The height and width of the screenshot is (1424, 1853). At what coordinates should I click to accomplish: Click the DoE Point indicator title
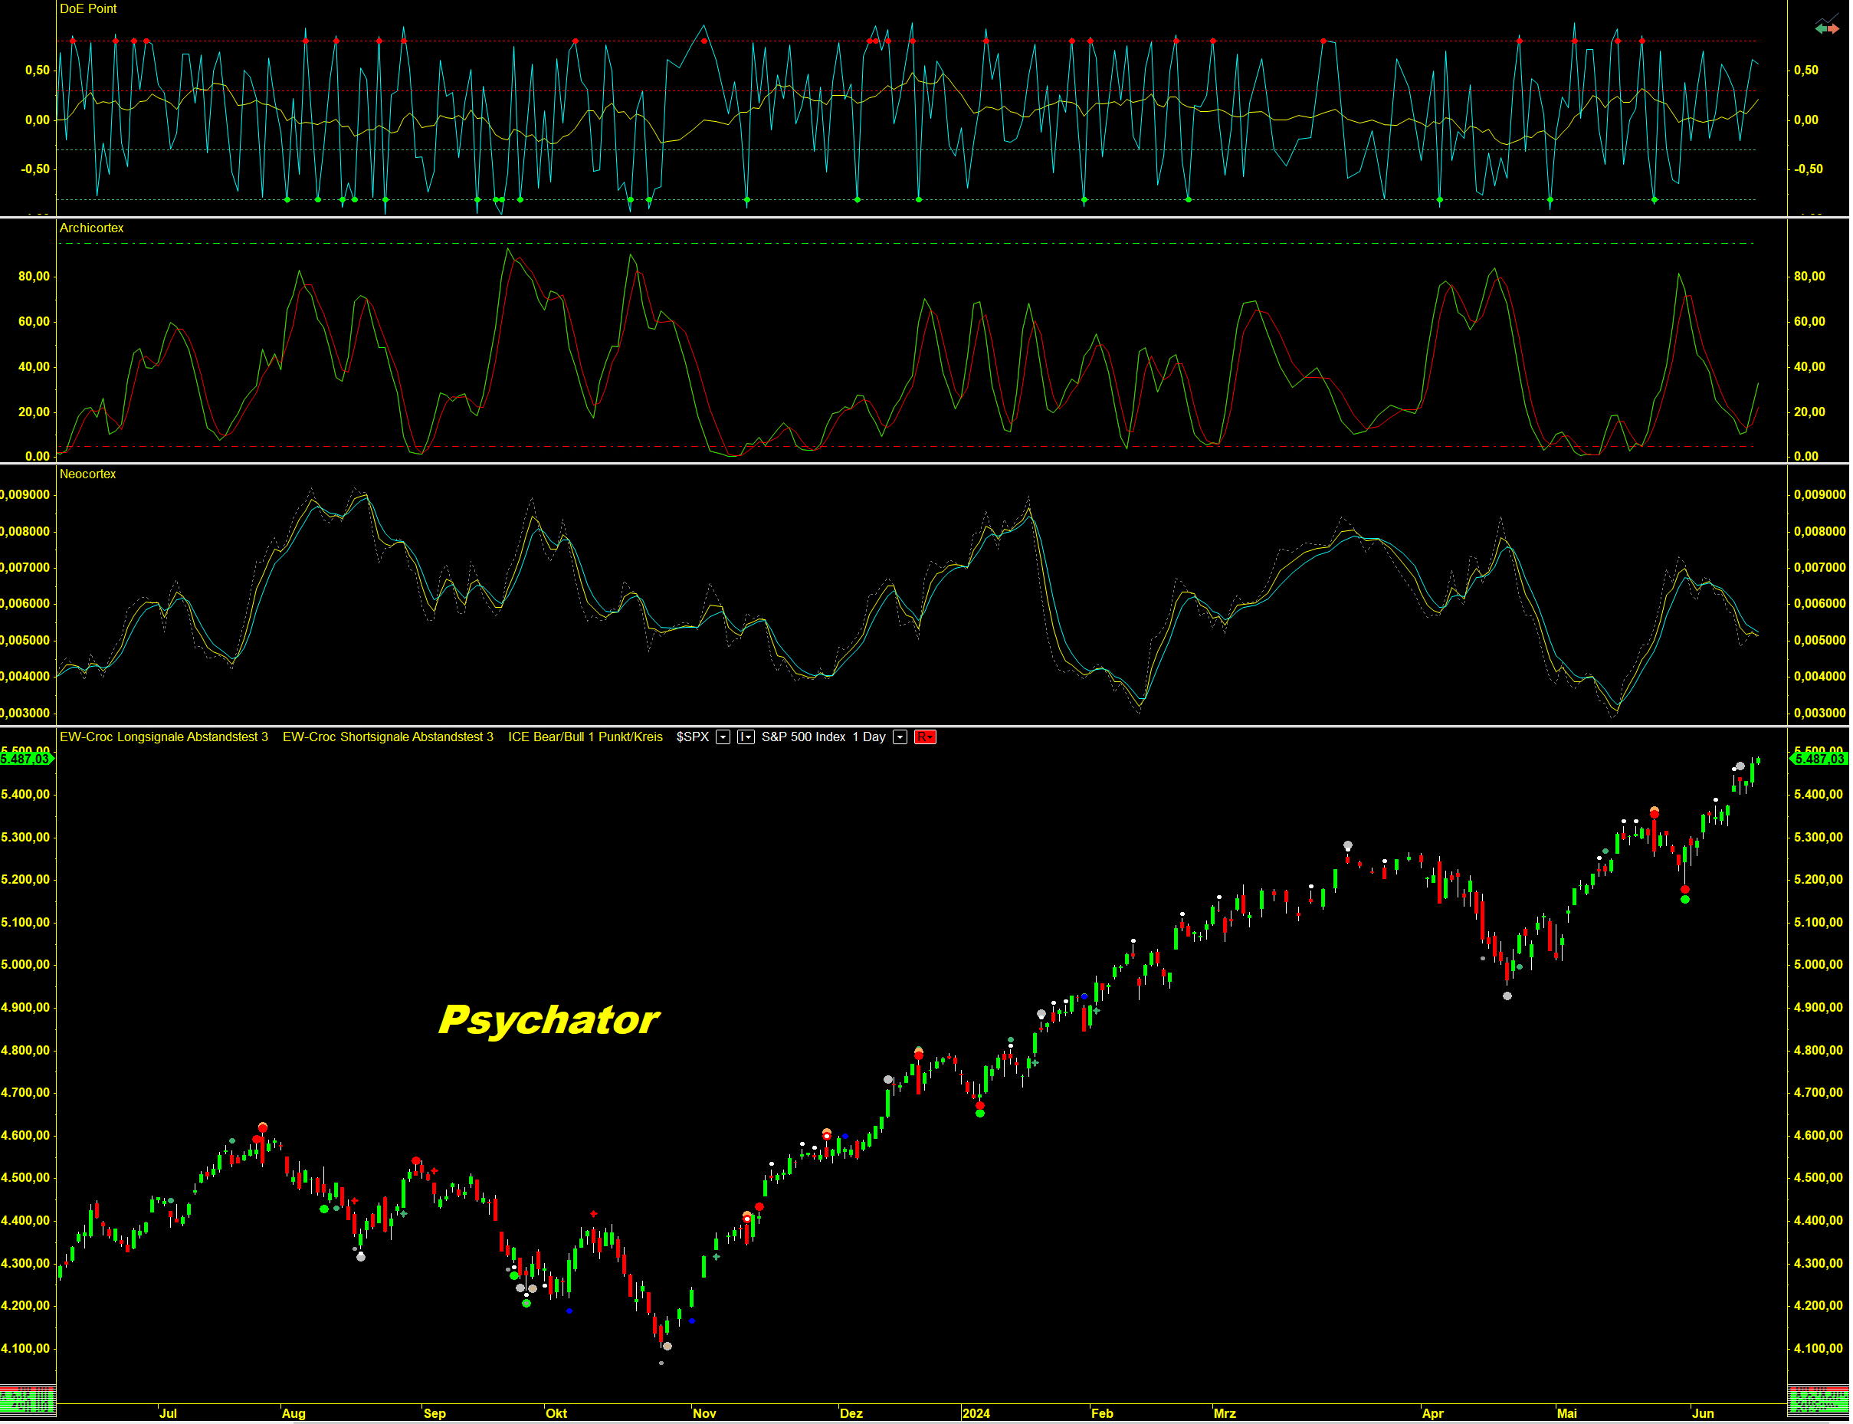(88, 8)
